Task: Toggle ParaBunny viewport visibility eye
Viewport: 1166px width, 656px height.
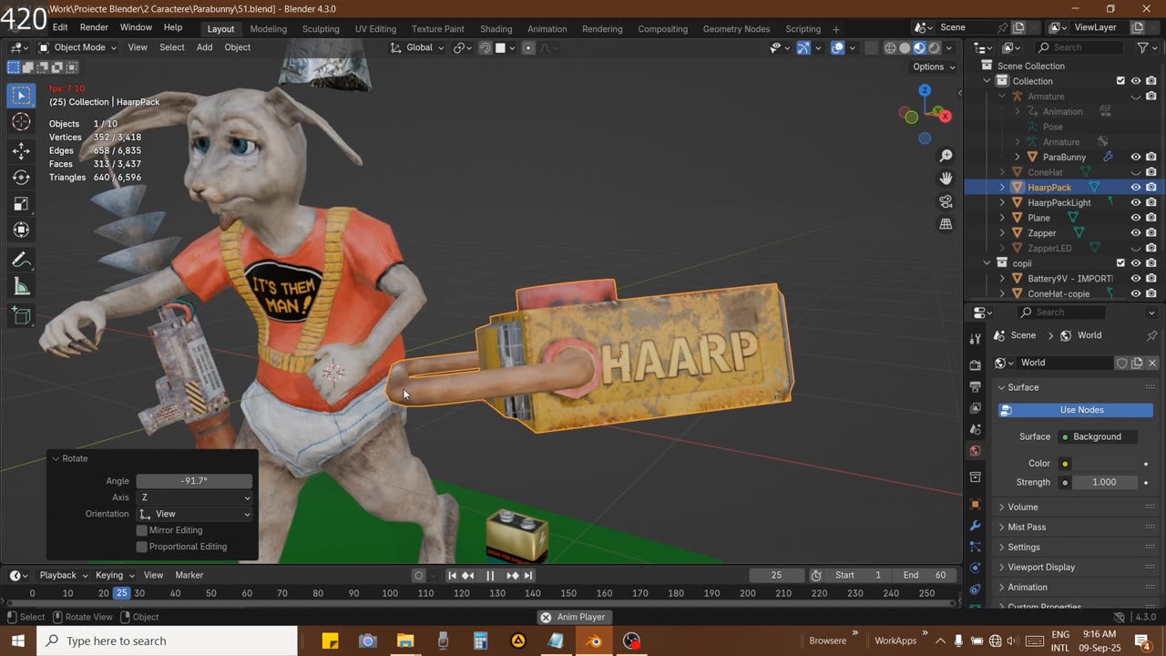Action: coord(1136,157)
